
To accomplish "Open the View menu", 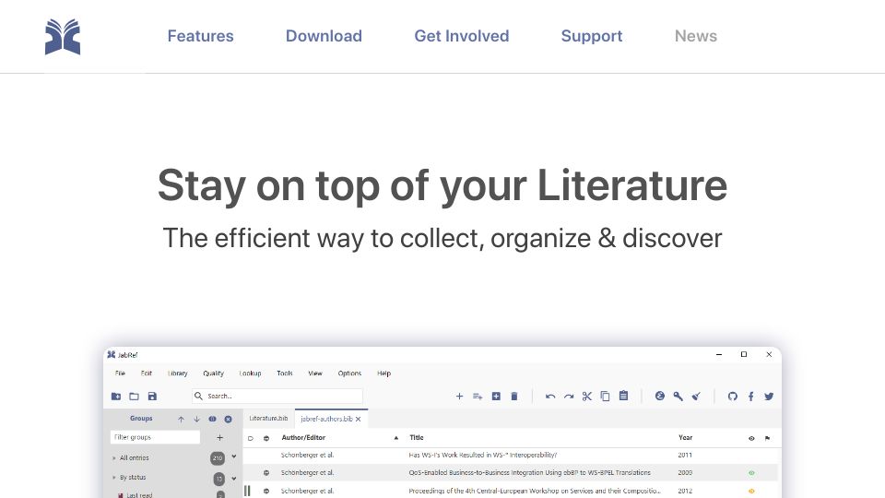I will pyautogui.click(x=315, y=373).
